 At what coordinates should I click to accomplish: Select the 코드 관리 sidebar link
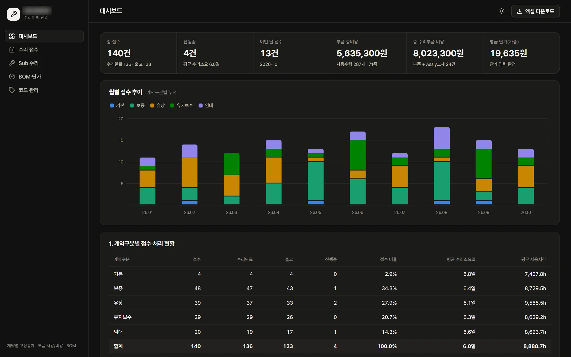pyautogui.click(x=44, y=90)
